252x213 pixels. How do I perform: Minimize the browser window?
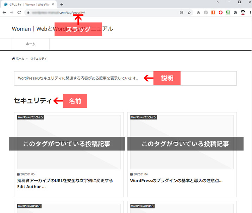[229, 2]
